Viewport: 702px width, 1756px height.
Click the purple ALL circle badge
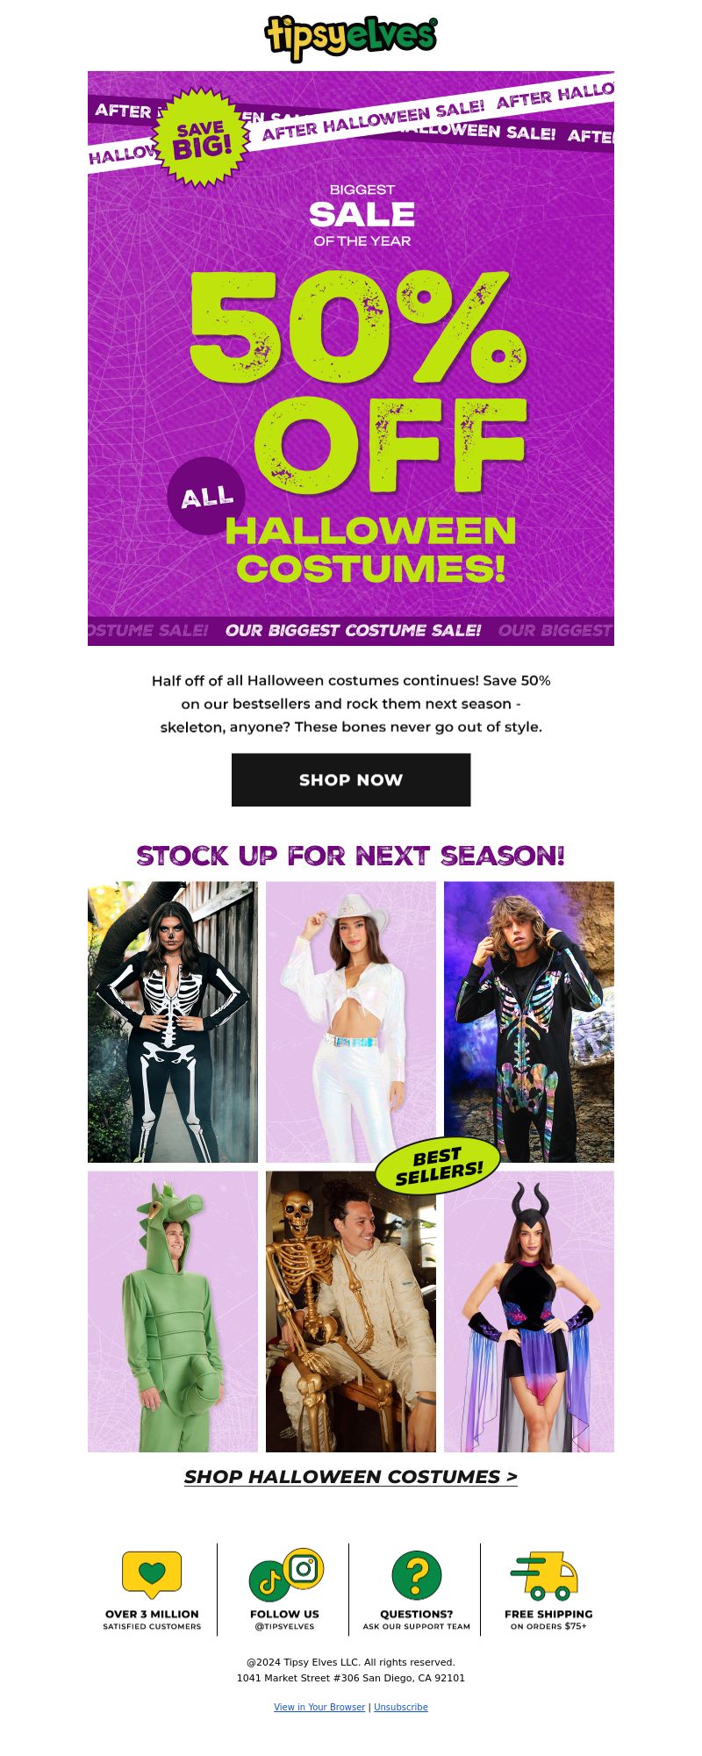(x=206, y=496)
